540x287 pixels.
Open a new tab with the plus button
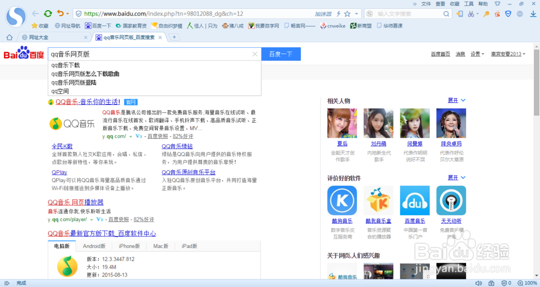174,37
